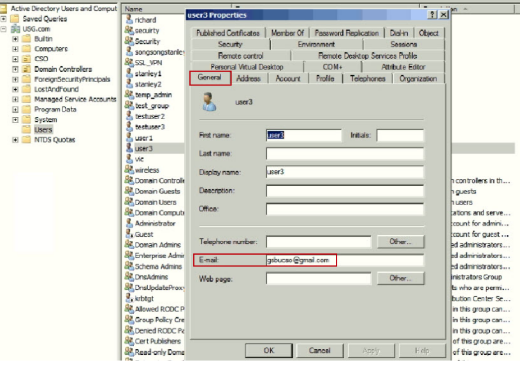Expand the Computers container node
The height and width of the screenshot is (365, 520).
pyautogui.click(x=15, y=49)
